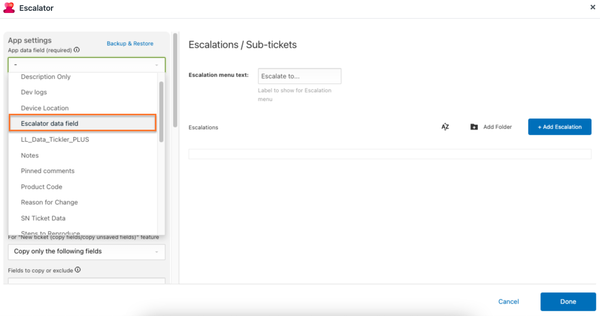
Task: Click the Done button
Action: (568, 302)
